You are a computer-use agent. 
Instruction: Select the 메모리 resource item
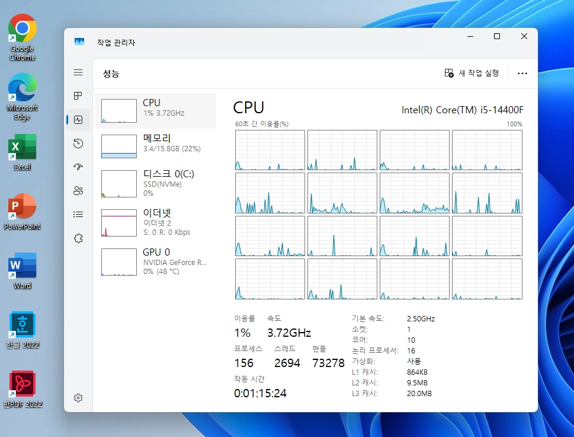point(156,146)
